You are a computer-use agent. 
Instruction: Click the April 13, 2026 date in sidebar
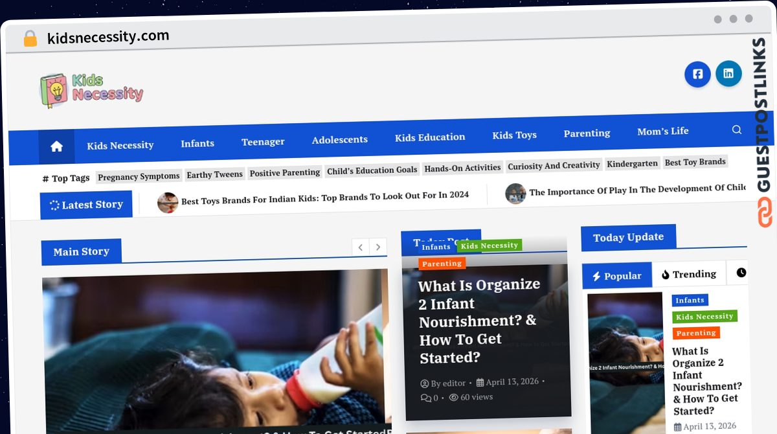click(x=705, y=426)
